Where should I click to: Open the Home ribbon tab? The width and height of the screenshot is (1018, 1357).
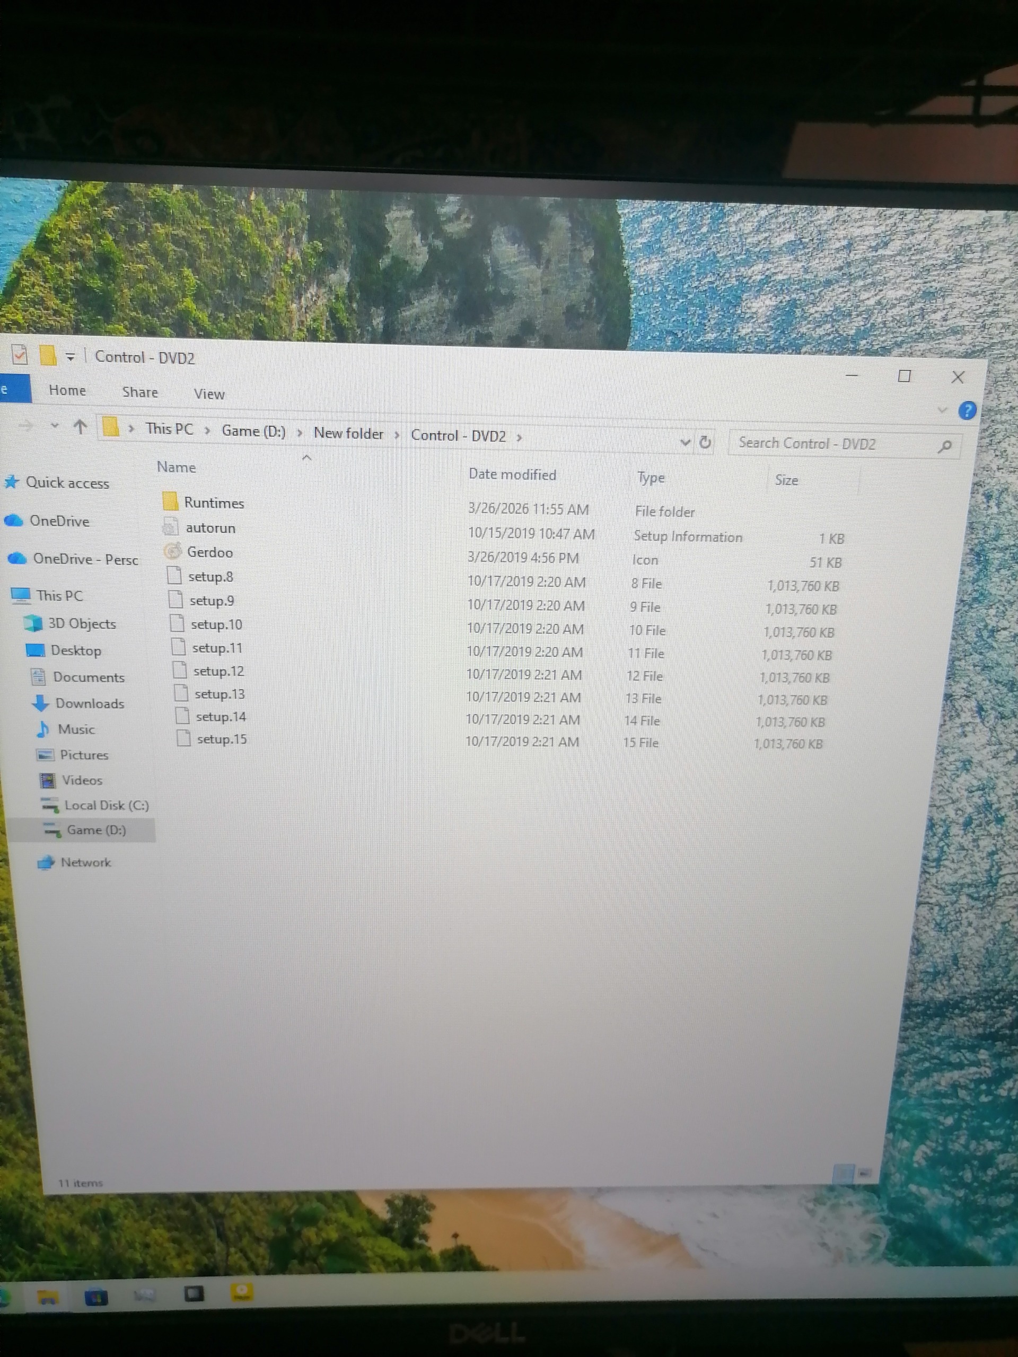(x=67, y=391)
